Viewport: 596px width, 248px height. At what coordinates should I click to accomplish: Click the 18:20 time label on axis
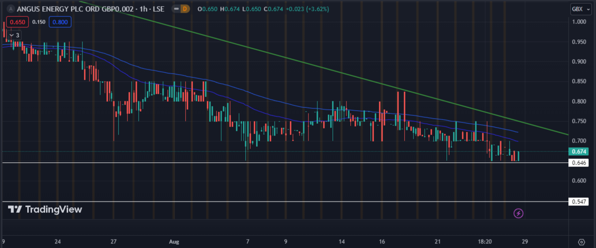[x=484, y=242]
